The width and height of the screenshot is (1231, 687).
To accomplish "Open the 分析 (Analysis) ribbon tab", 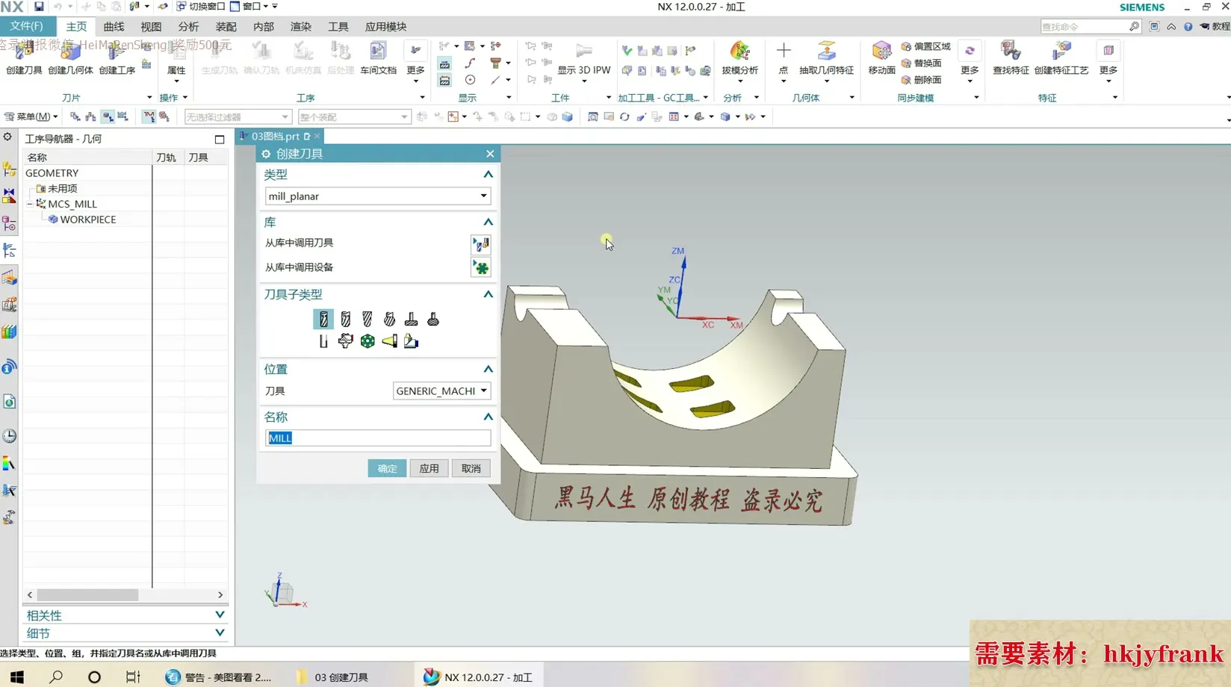I will click(x=188, y=27).
